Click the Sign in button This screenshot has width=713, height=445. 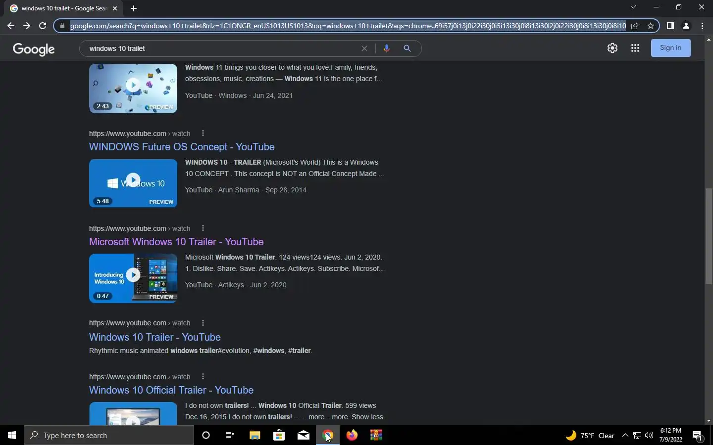coord(670,48)
